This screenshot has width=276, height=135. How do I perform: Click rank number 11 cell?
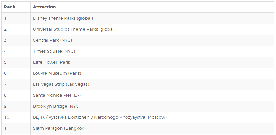coord(16,128)
